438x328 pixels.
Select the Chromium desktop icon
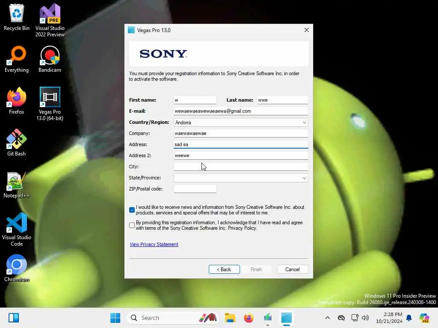coord(17,268)
